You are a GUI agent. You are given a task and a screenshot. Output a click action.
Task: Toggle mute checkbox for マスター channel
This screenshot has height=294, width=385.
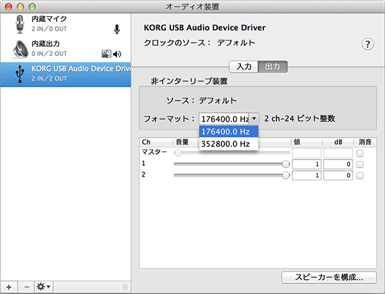point(360,153)
